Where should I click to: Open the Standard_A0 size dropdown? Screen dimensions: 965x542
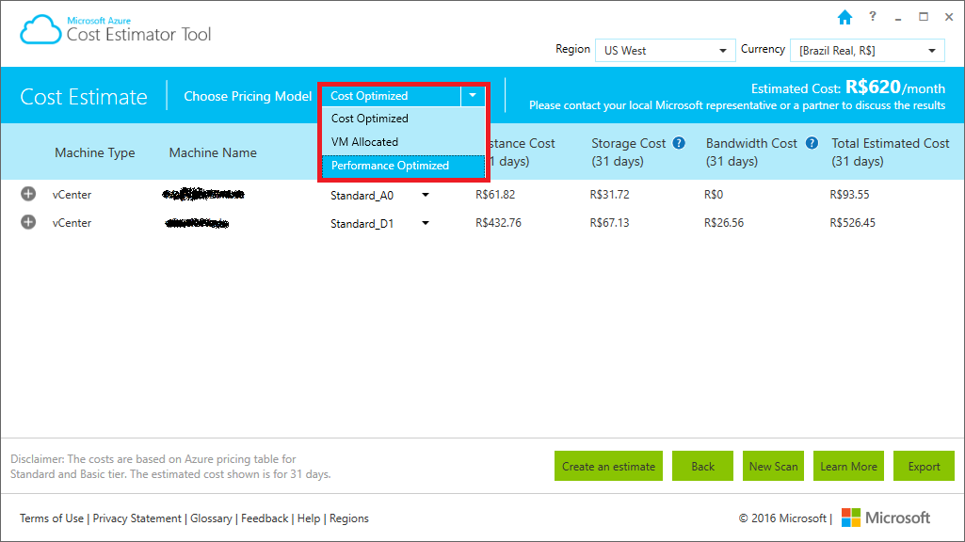(x=426, y=195)
